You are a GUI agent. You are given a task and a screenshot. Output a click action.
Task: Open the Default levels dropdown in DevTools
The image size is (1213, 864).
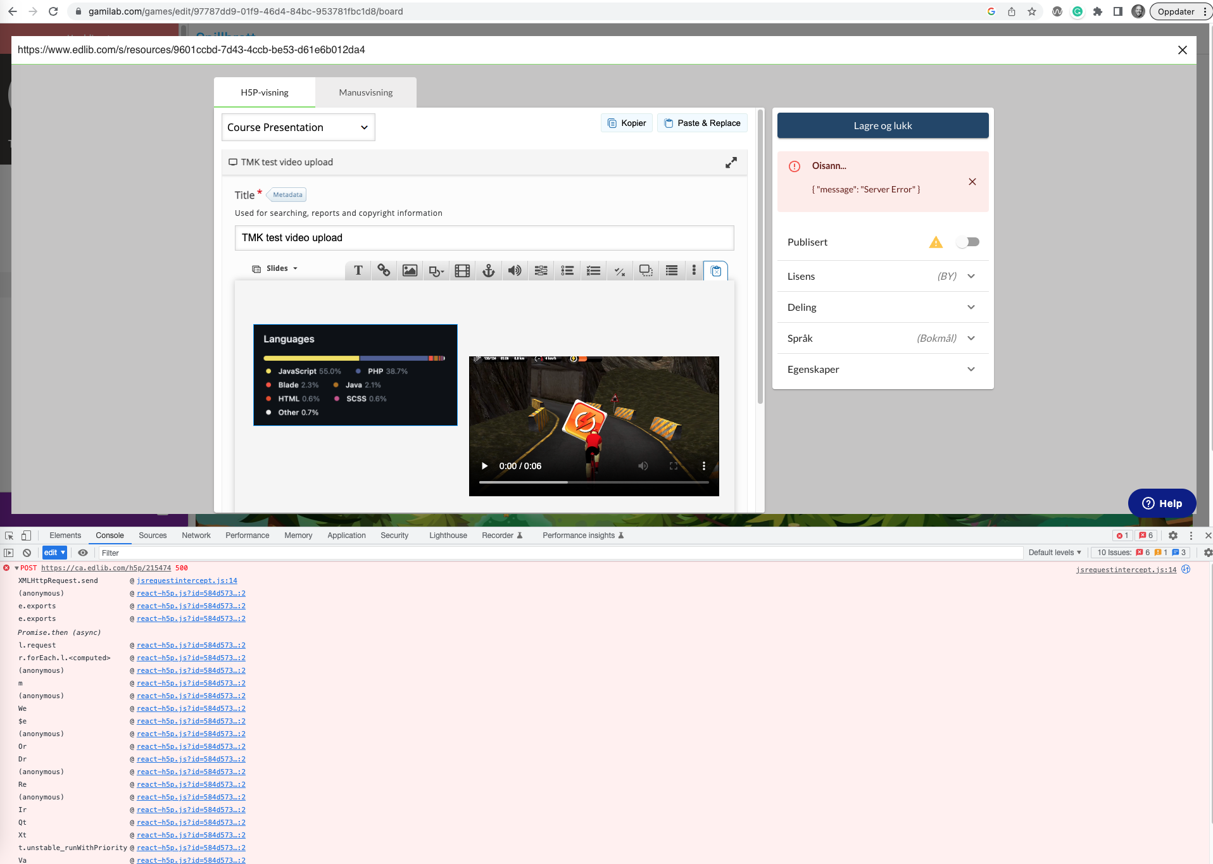[x=1053, y=552]
